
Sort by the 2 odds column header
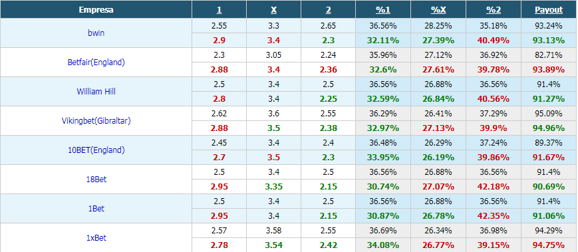tap(328, 10)
